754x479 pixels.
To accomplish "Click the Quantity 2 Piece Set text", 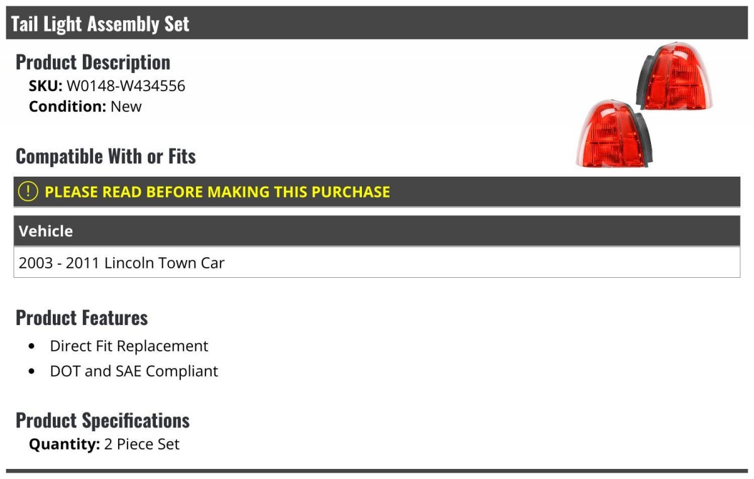I will click(x=104, y=444).
